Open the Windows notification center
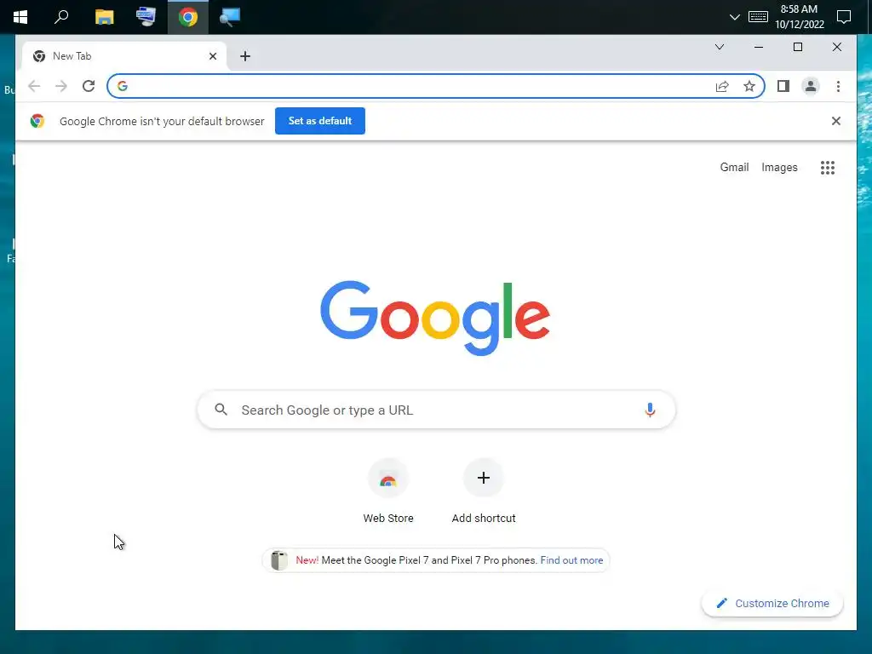This screenshot has height=654, width=872. pos(844,17)
